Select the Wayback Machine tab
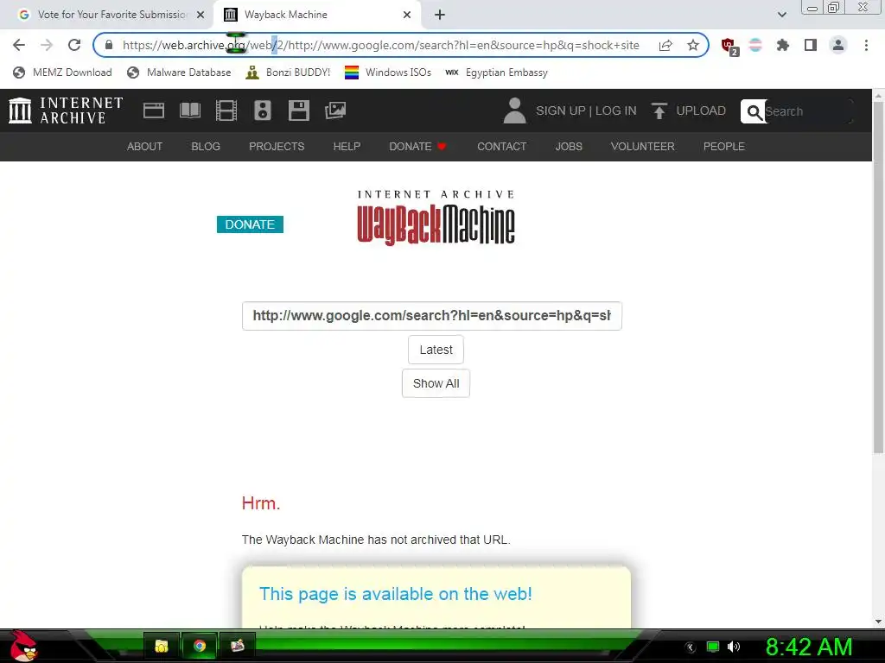The height and width of the screenshot is (663, 885). [317, 15]
